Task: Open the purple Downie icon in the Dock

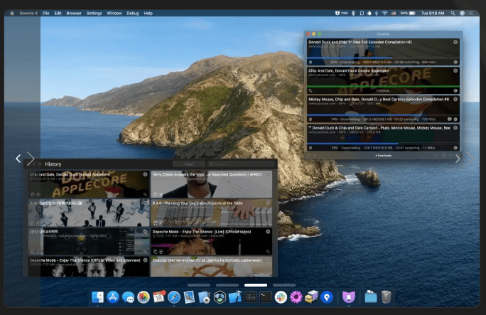Action: pos(349,297)
